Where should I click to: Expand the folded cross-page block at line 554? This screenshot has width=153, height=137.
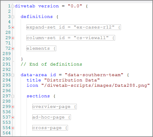point(13,128)
